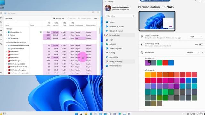The image size is (205, 115).
Task: Click desktop preview thumbnail in Colors page
Action: tap(157, 21)
